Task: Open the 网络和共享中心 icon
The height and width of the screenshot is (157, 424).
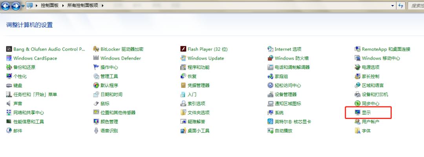Action: [9, 112]
